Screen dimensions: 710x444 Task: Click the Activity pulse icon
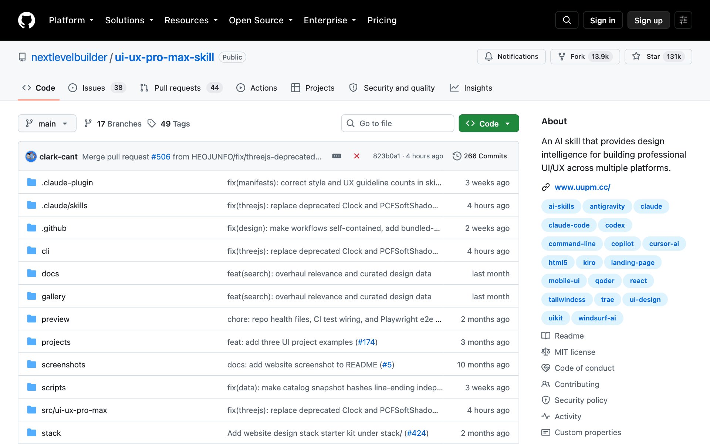[x=546, y=416]
